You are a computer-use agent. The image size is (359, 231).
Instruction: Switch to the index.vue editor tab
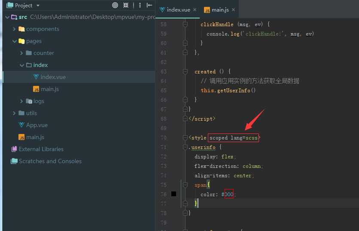coord(178,10)
